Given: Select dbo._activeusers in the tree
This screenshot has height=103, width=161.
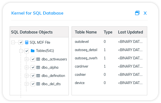Looking at the screenshot, I should coord(54,59).
